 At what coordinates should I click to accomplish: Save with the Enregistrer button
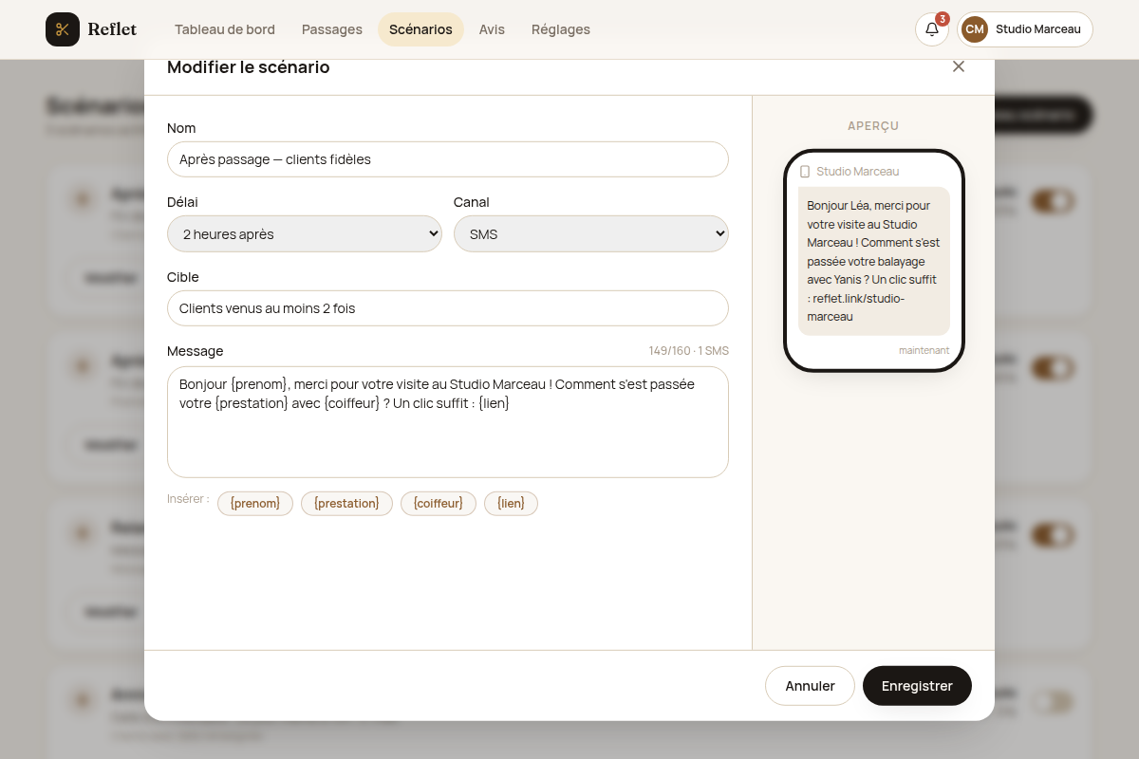pos(917,686)
